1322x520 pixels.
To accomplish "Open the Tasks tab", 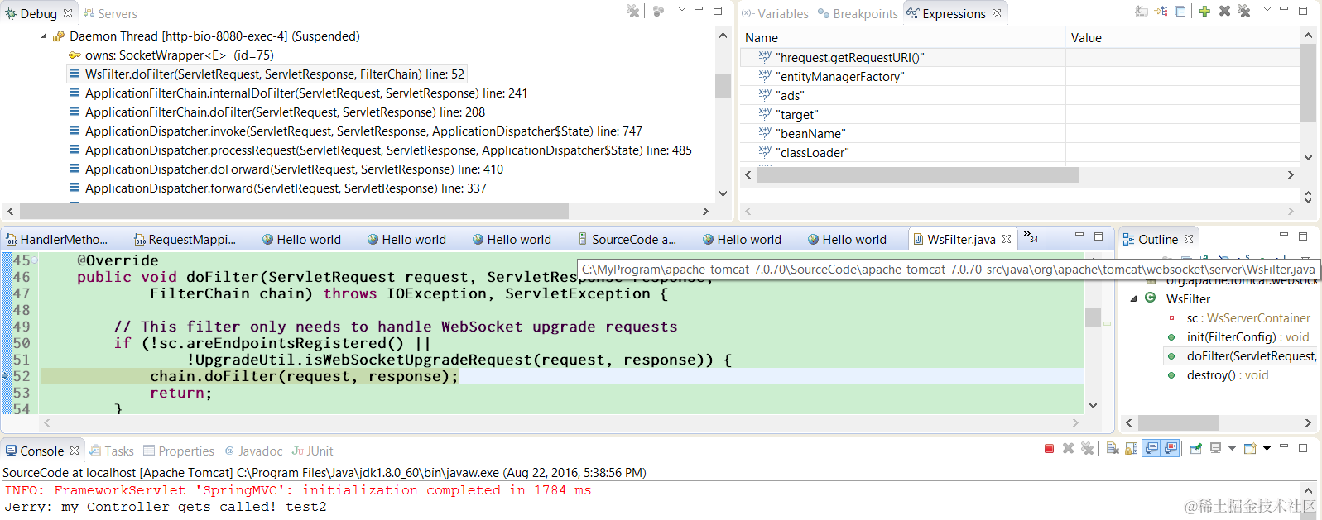I will (x=111, y=451).
